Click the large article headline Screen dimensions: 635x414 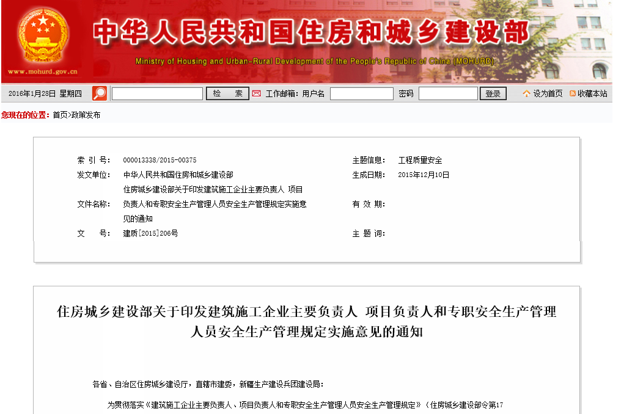[x=307, y=322]
